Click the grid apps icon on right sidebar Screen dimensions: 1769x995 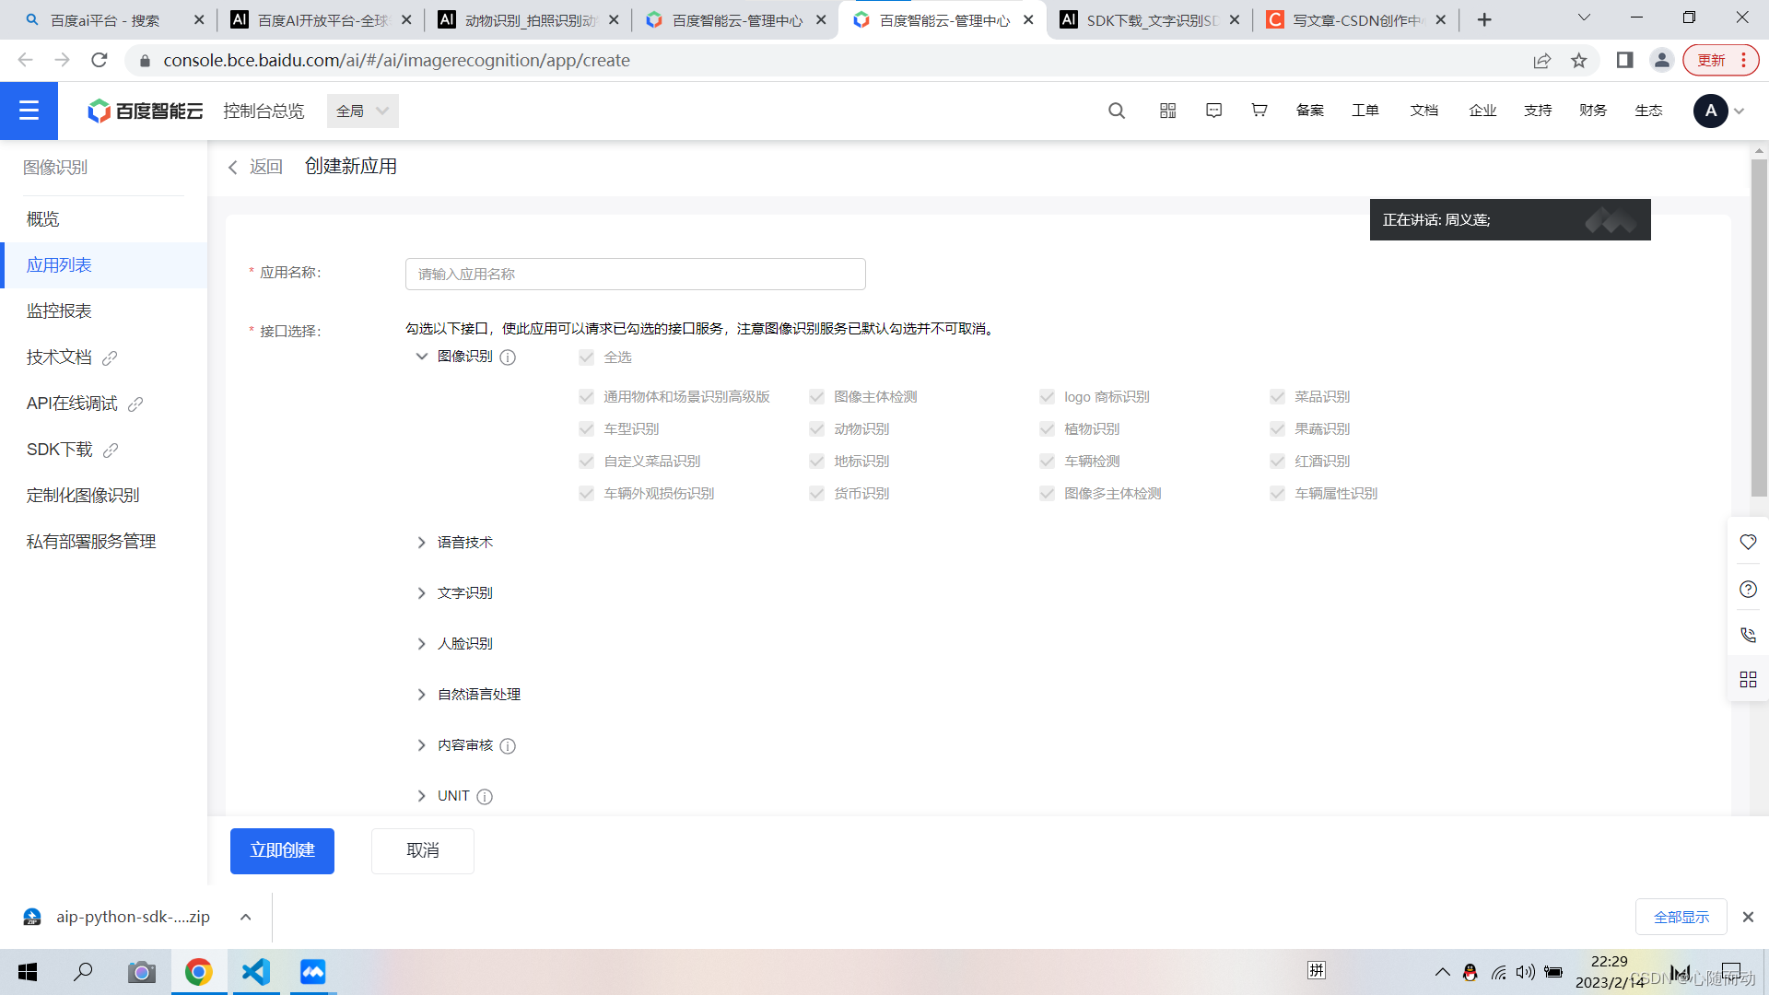pos(1748,680)
